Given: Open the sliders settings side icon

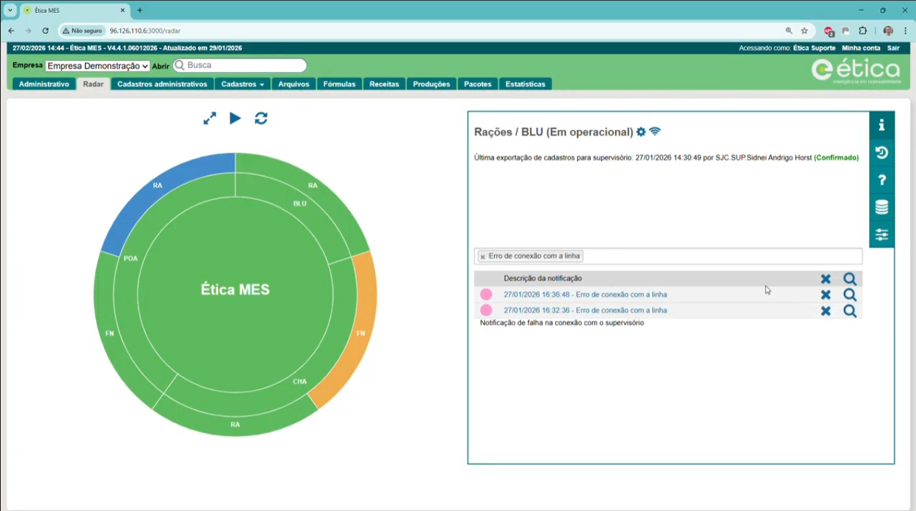Looking at the screenshot, I should 882,235.
